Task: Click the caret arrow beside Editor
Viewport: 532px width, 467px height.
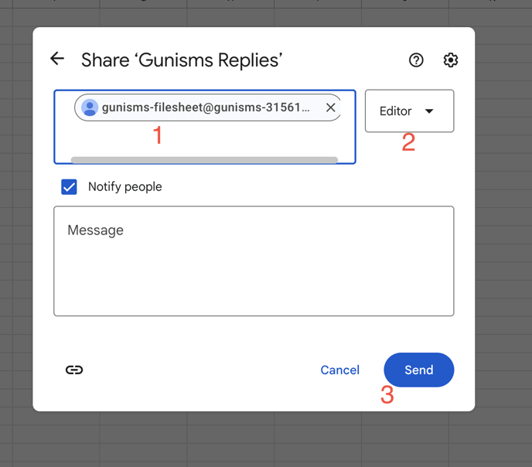Action: point(429,111)
